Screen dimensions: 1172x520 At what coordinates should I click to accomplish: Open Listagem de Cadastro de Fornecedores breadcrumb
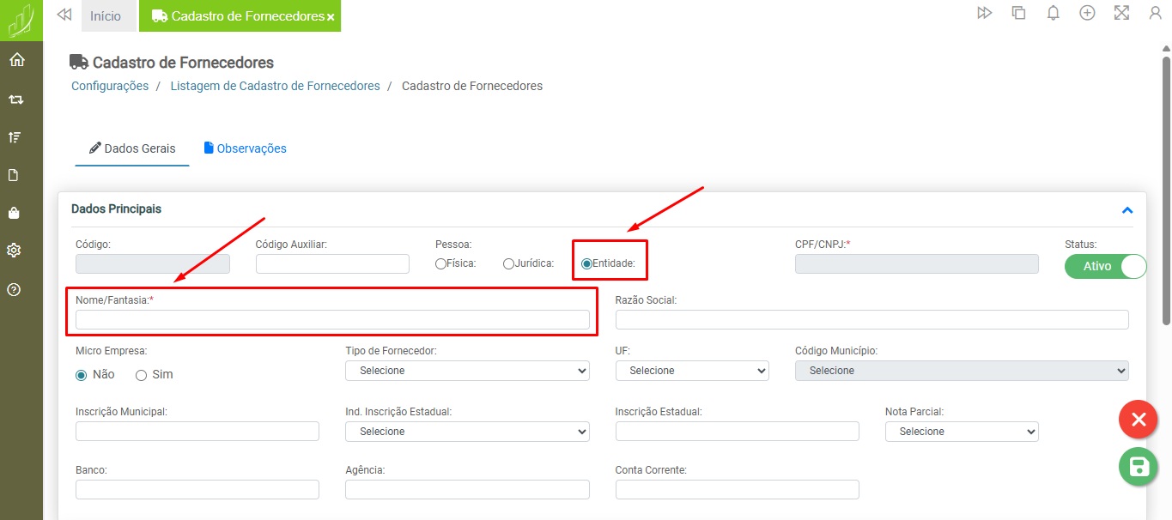point(275,86)
